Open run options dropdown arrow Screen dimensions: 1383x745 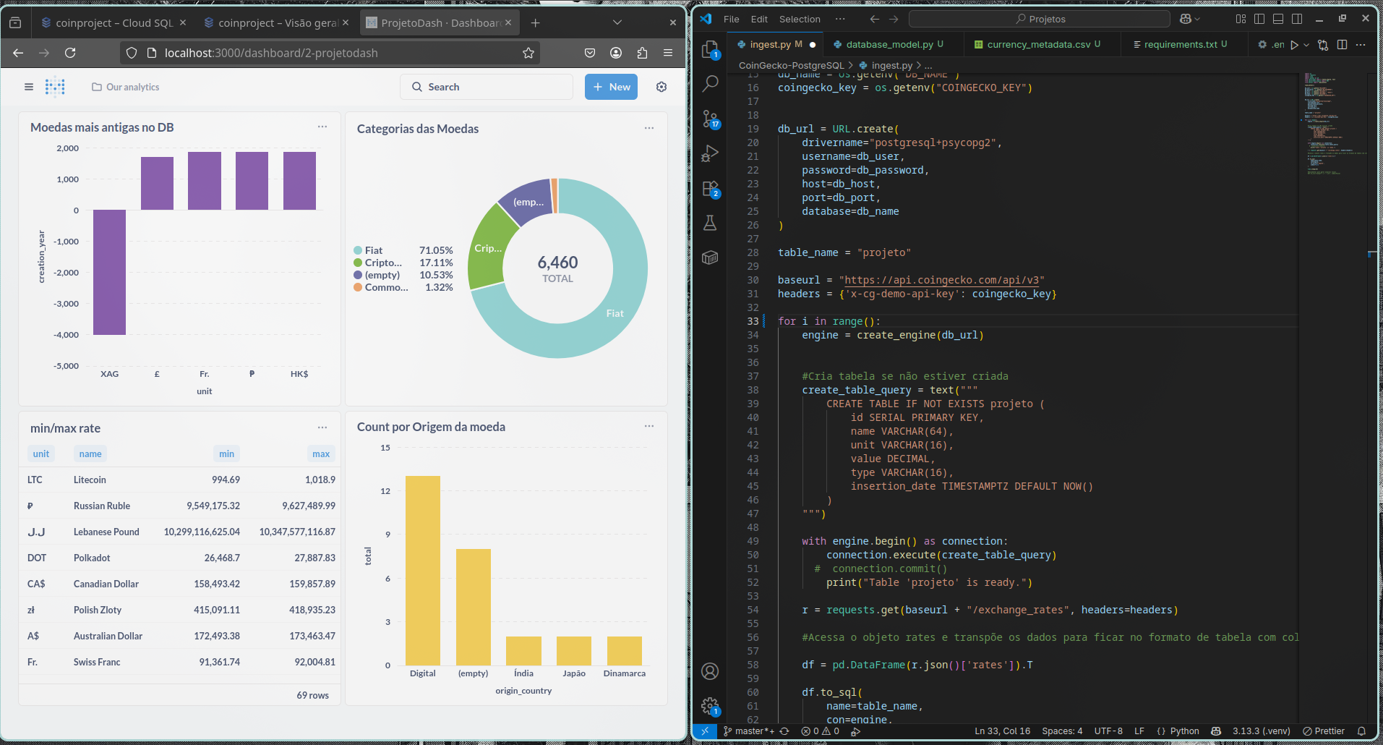[x=1306, y=45]
